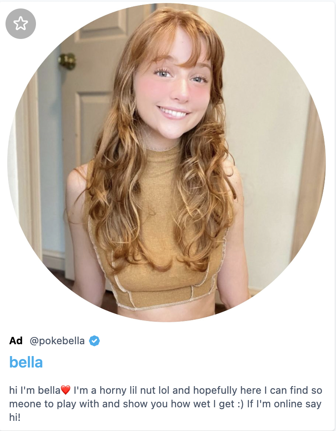
Task: Click the "hi I'm bella" greeting text
Action: (35, 390)
